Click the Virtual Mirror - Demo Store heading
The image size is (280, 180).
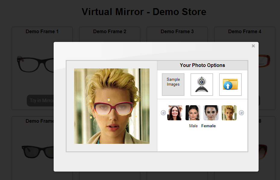pos(144,12)
